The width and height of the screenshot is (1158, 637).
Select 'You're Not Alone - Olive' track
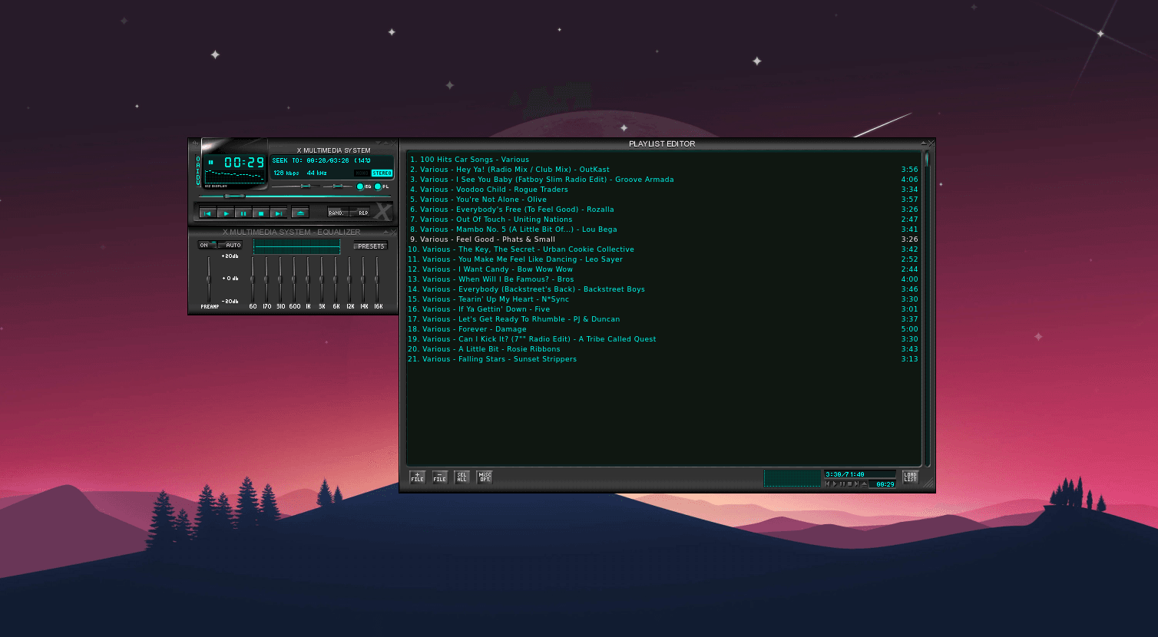[663, 200]
